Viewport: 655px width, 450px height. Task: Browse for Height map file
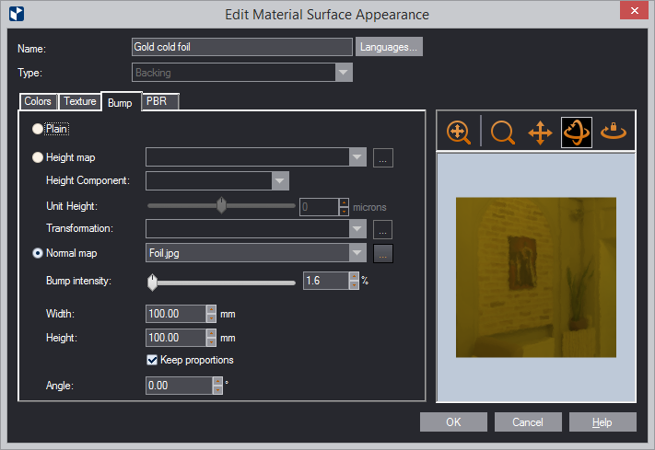tap(382, 157)
